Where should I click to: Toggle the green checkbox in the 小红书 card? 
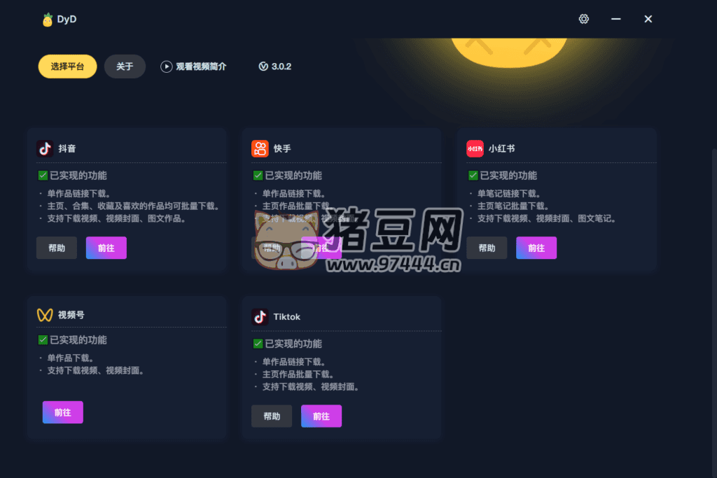point(473,176)
